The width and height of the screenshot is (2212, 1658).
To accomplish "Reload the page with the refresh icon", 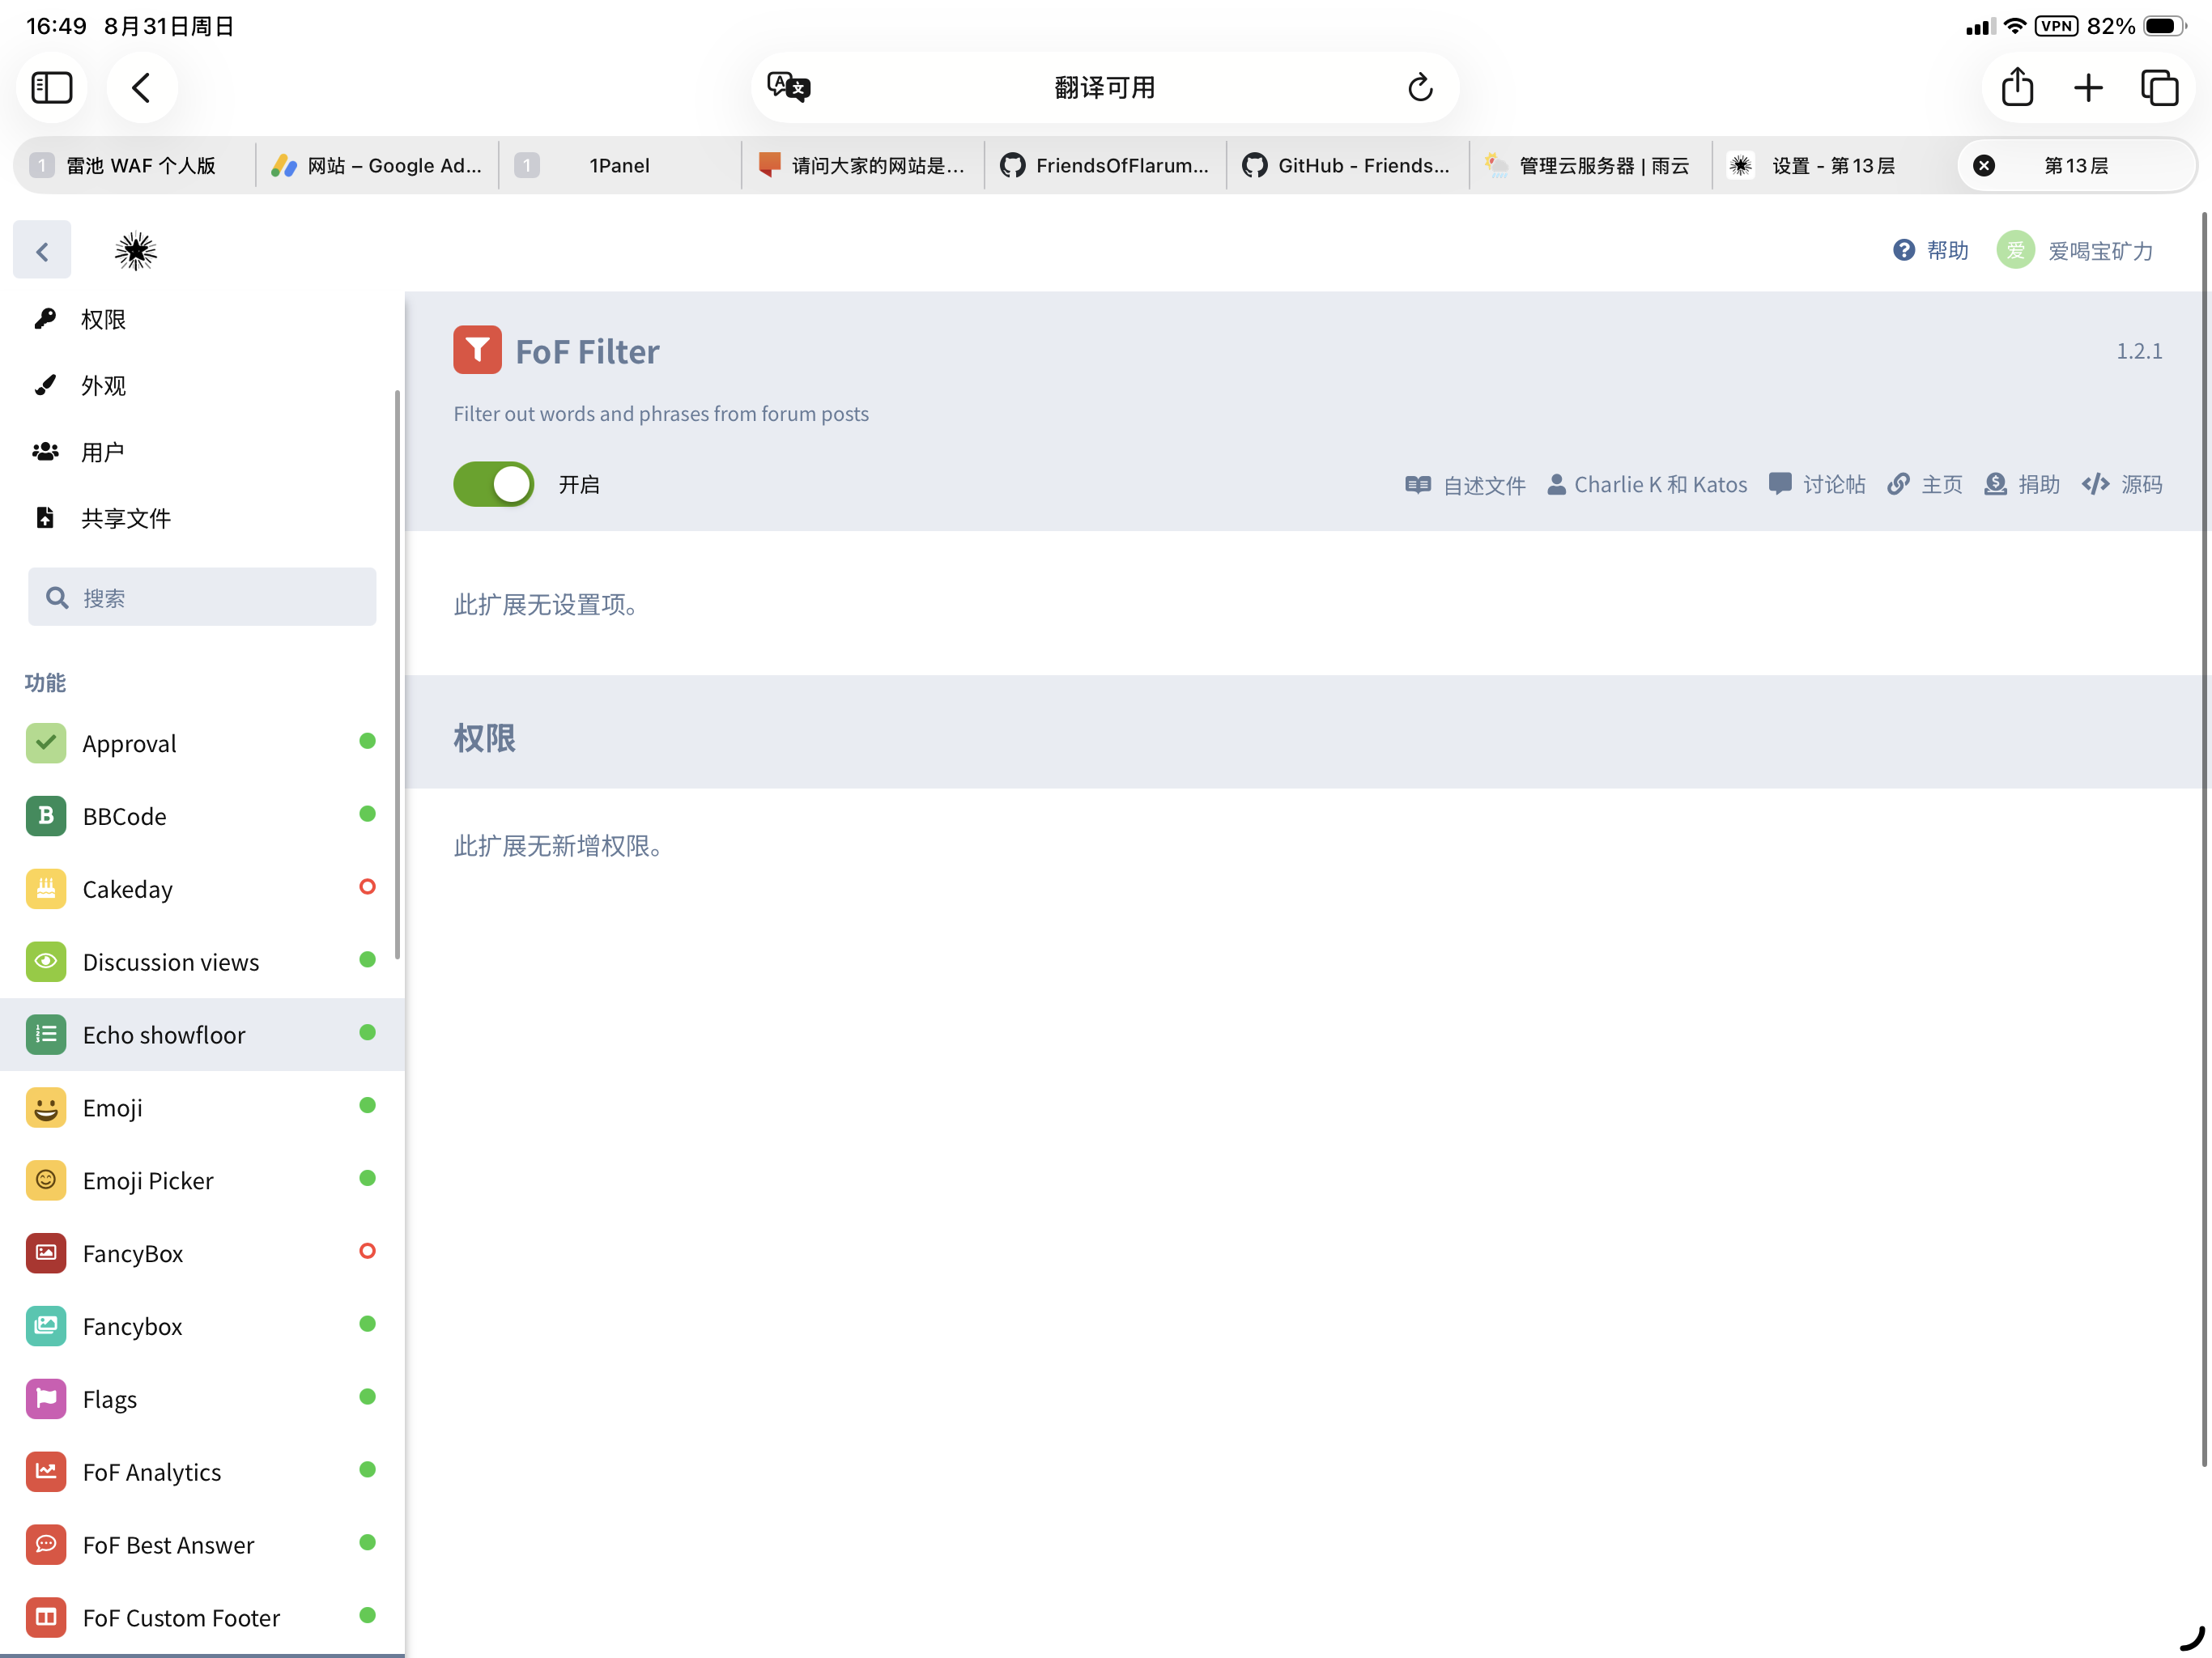I will (x=1420, y=88).
